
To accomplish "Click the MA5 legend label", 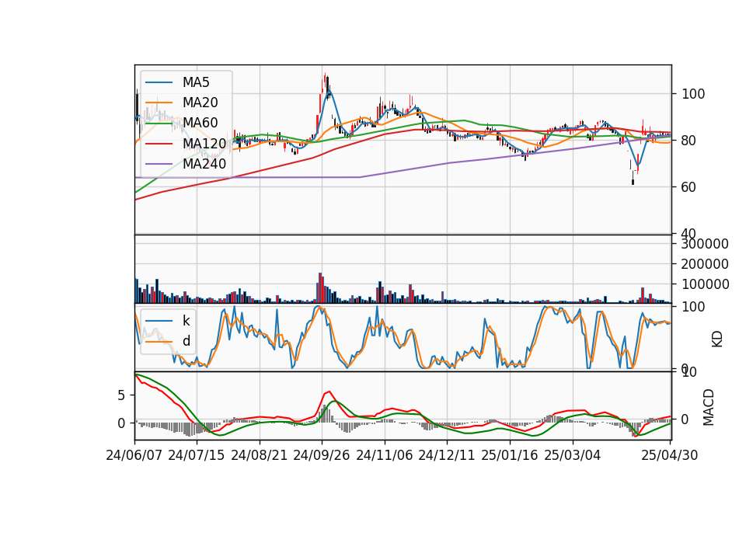I will point(196,82).
